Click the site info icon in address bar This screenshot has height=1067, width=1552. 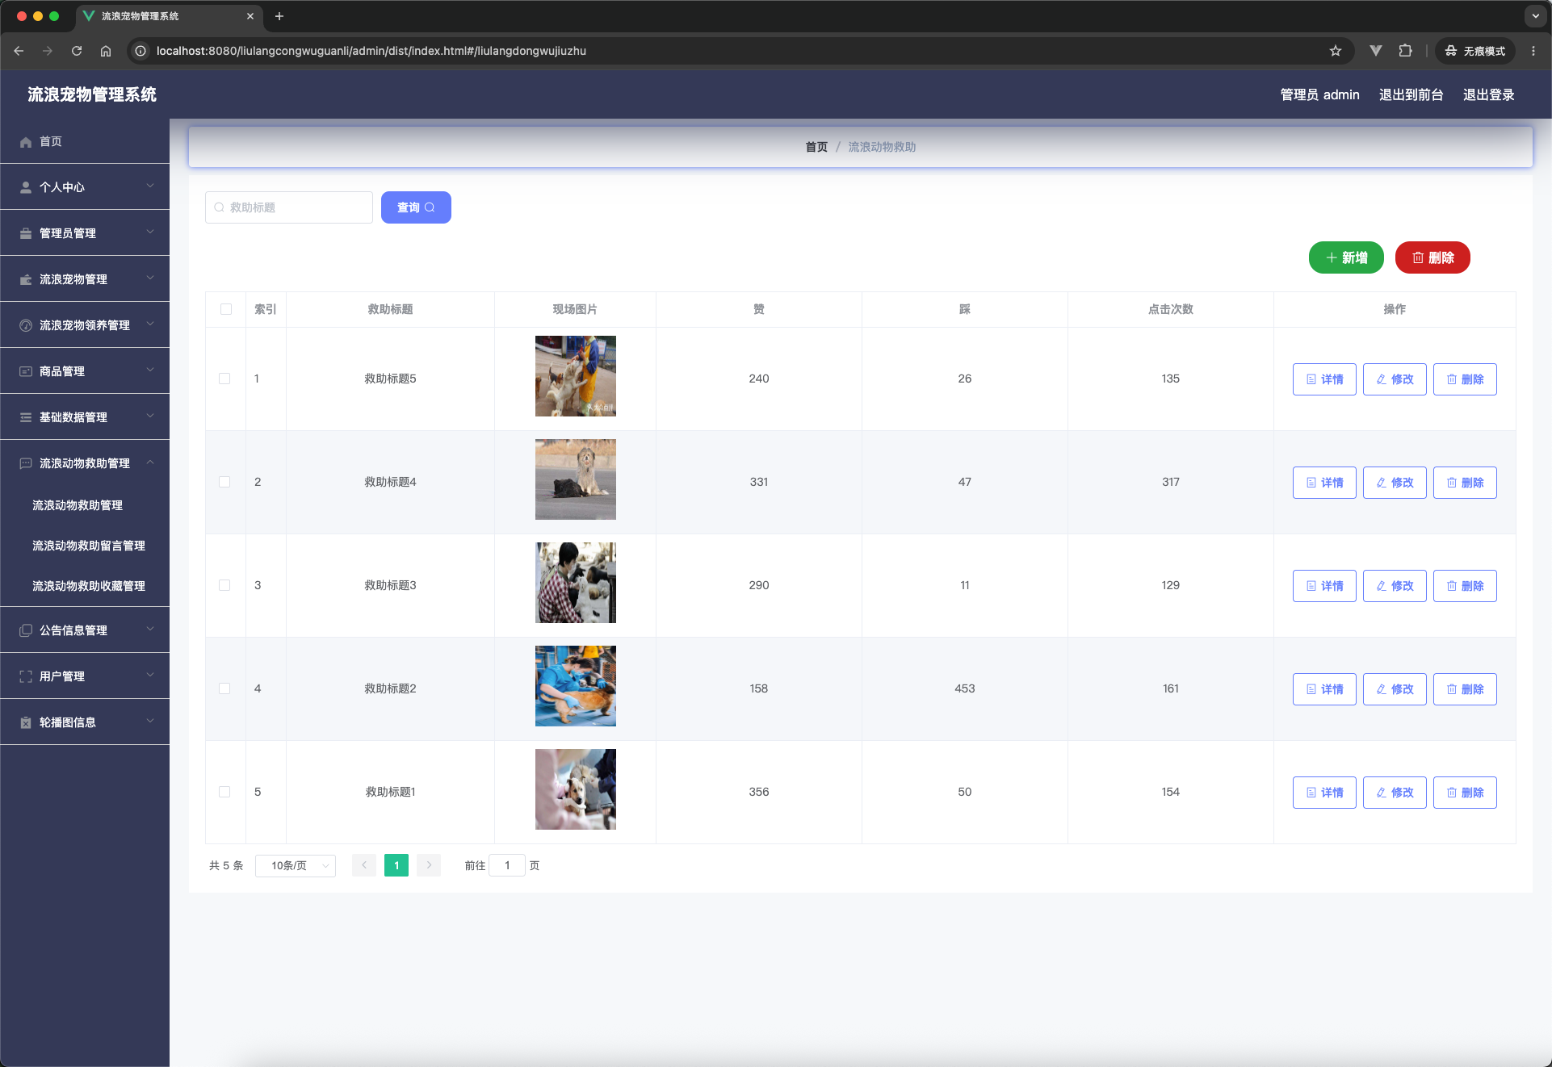coord(141,51)
